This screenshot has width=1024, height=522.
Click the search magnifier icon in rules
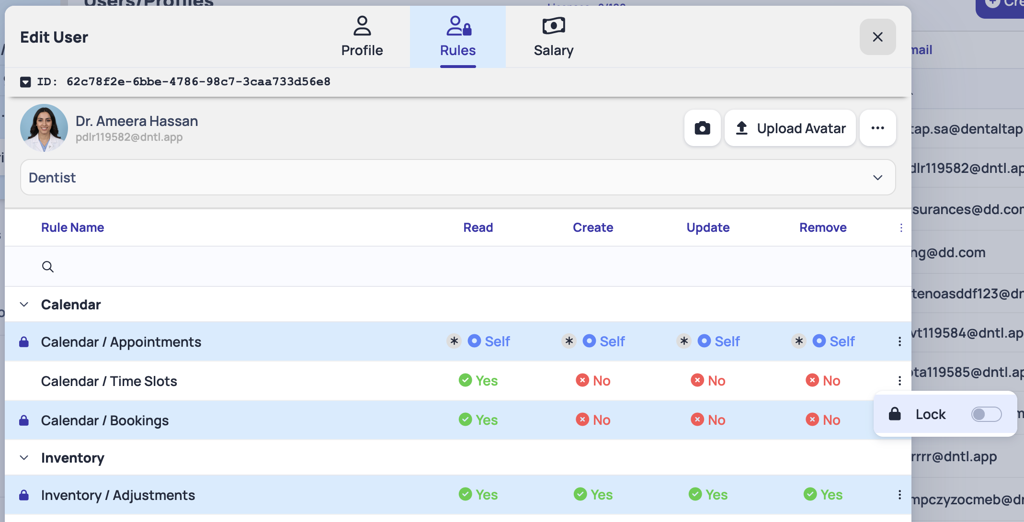pyautogui.click(x=48, y=267)
